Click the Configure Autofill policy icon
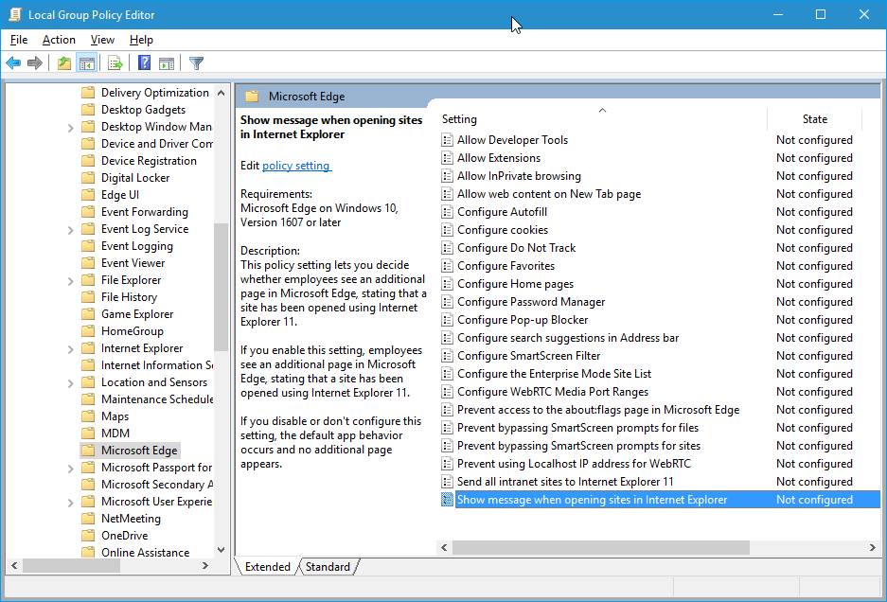Screen dimensions: 887x602 click(x=447, y=212)
